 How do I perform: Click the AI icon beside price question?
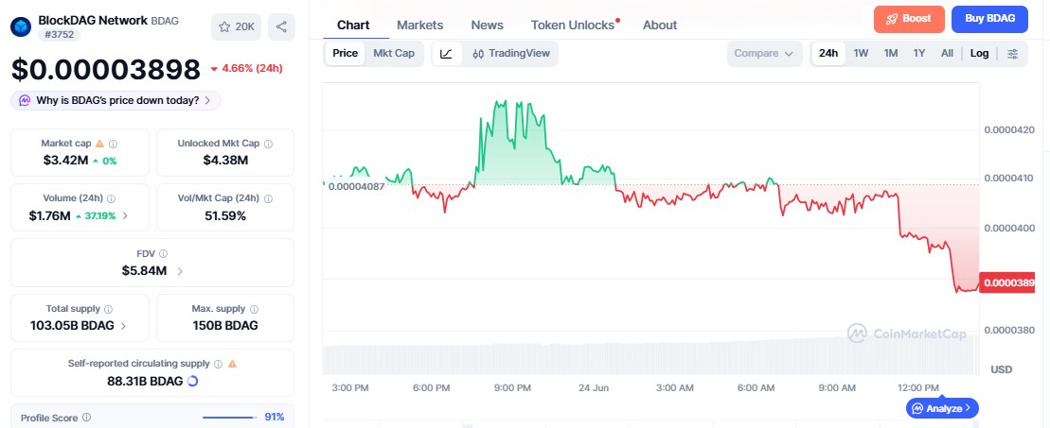point(25,100)
